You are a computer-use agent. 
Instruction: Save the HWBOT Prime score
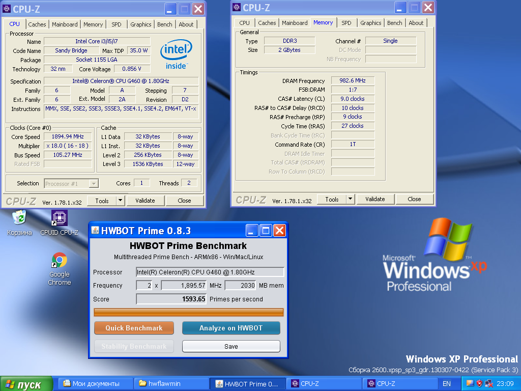tap(231, 346)
